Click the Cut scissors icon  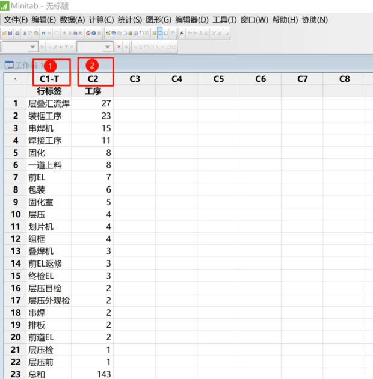[x=25, y=33]
